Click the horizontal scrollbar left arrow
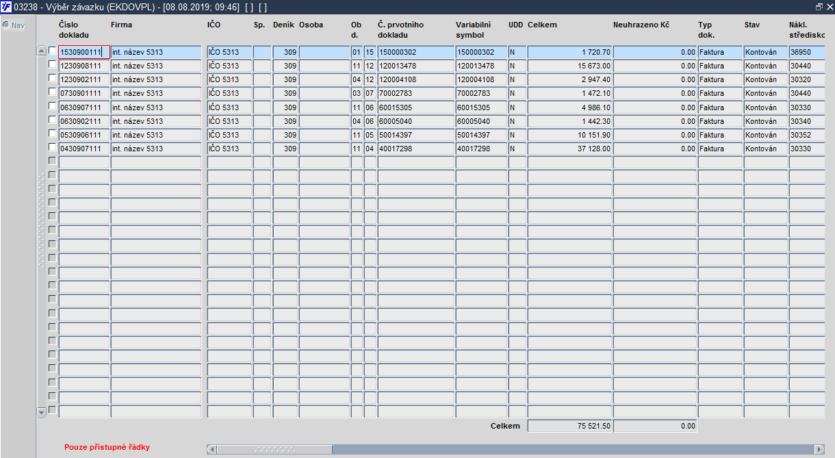The image size is (835, 458). coord(211,449)
